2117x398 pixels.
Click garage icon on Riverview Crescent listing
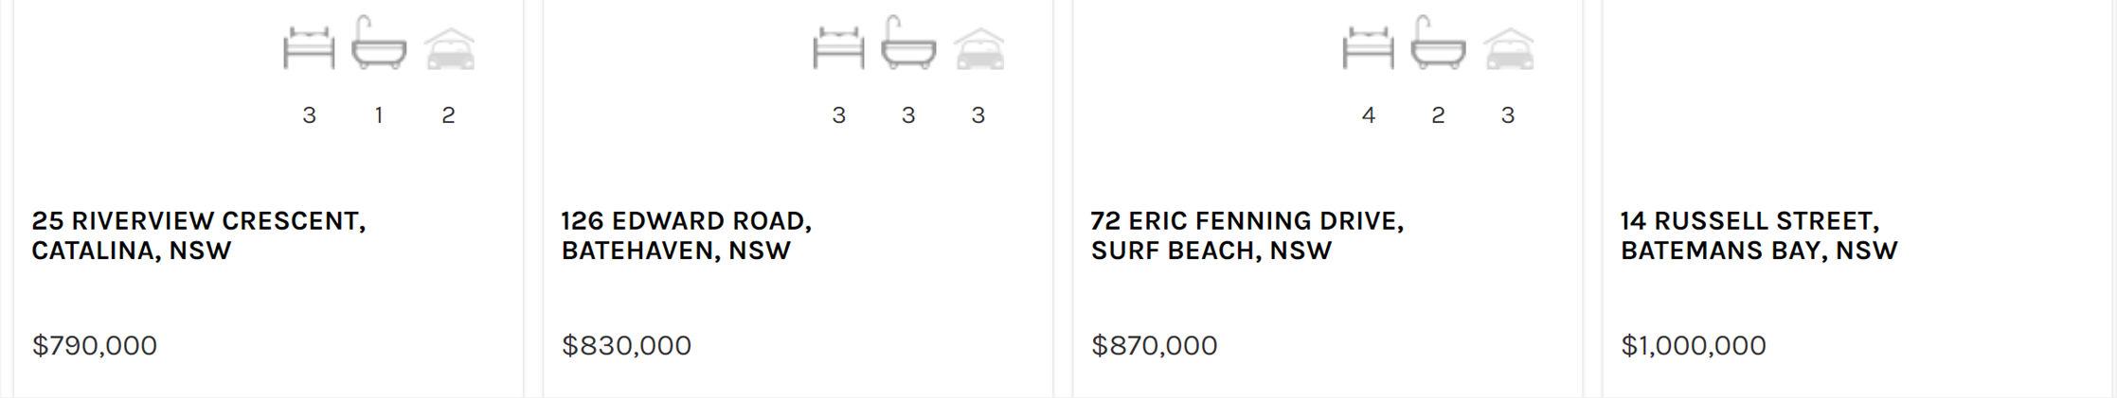(449, 49)
